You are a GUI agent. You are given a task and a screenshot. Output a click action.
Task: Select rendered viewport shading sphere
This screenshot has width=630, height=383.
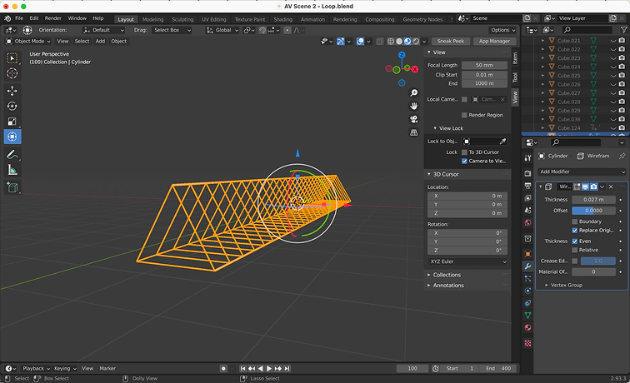pos(416,42)
